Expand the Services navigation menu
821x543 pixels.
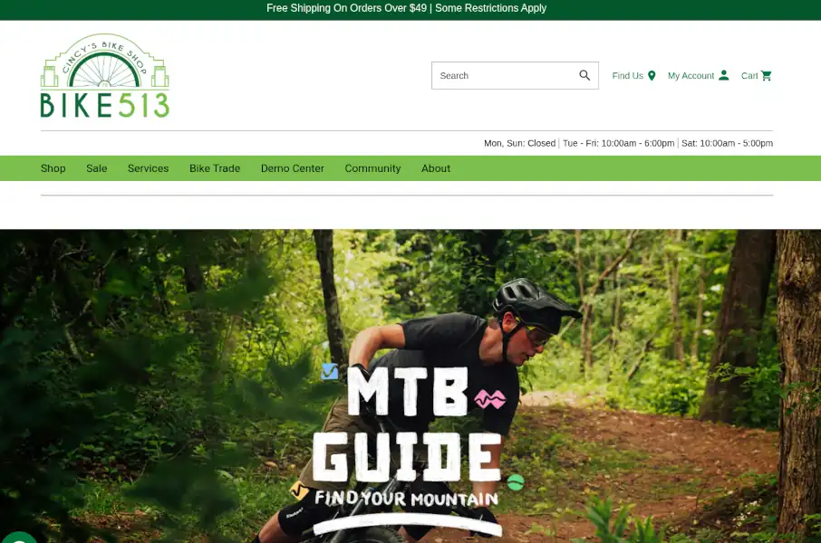point(149,168)
